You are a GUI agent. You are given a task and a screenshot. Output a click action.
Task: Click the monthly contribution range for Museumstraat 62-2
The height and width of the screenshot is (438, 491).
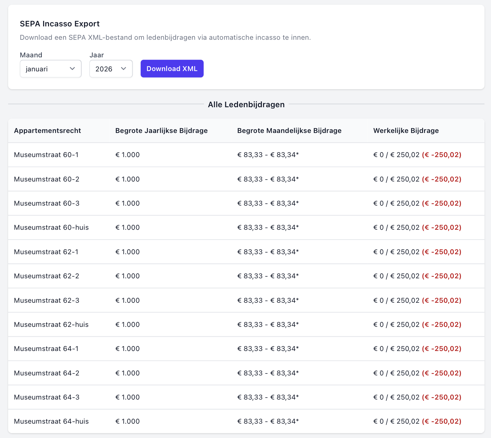[268, 276]
